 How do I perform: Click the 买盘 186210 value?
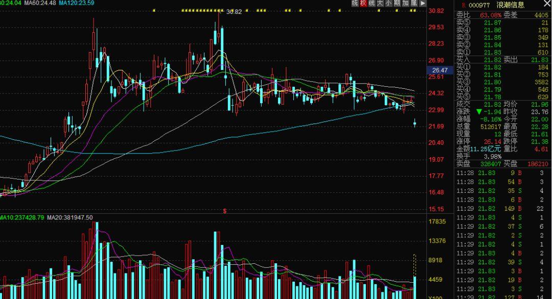[x=538, y=164]
